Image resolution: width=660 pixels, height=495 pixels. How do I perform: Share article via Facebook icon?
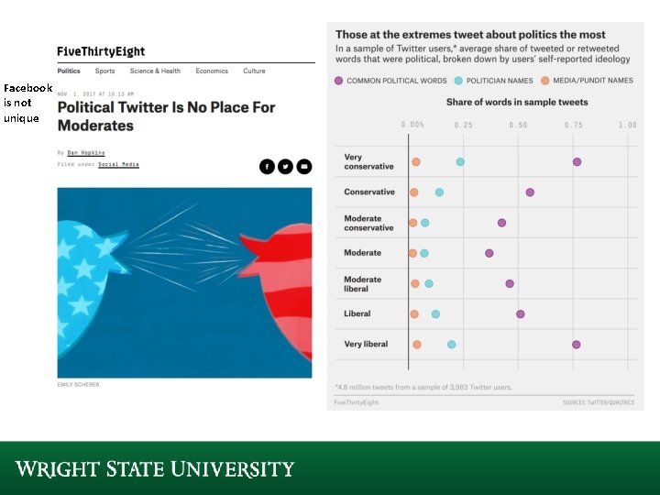click(x=266, y=166)
